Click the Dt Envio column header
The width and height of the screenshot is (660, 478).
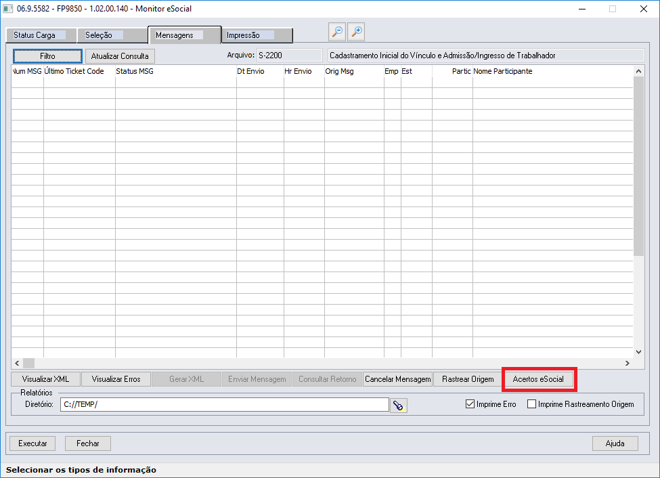[x=260, y=71]
